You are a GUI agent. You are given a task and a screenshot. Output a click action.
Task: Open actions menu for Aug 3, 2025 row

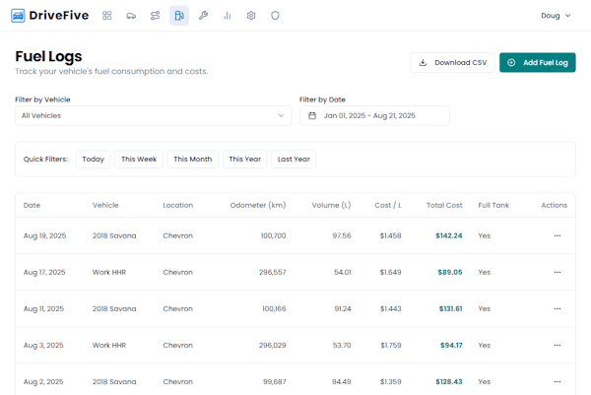558,345
